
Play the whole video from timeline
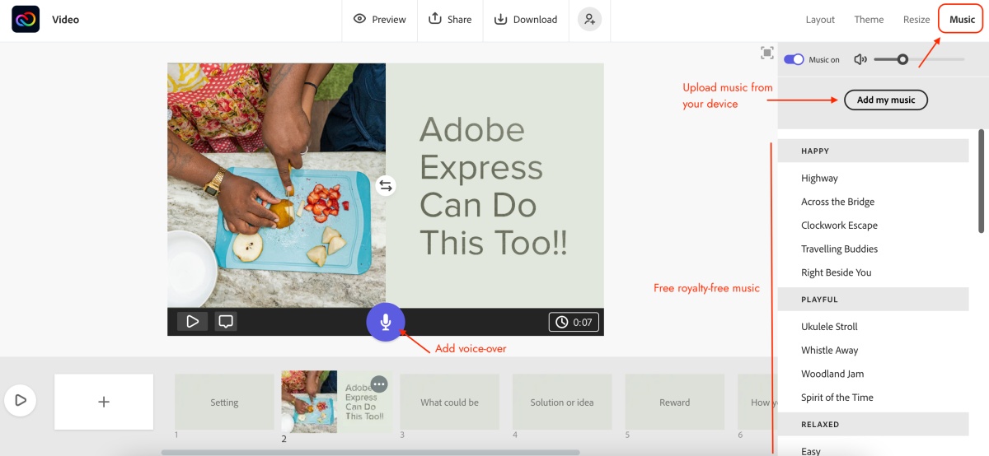click(21, 401)
